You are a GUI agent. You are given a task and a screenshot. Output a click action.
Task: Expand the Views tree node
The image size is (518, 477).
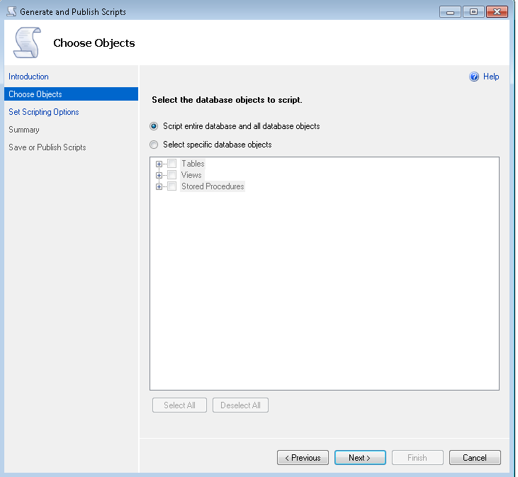[159, 175]
